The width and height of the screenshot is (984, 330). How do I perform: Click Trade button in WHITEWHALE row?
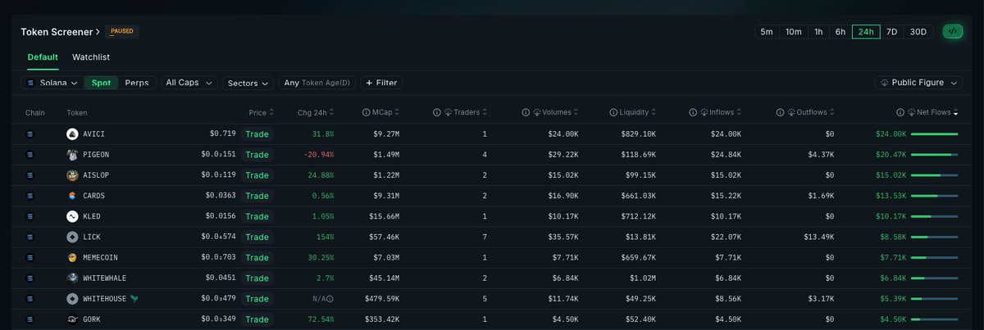click(257, 278)
